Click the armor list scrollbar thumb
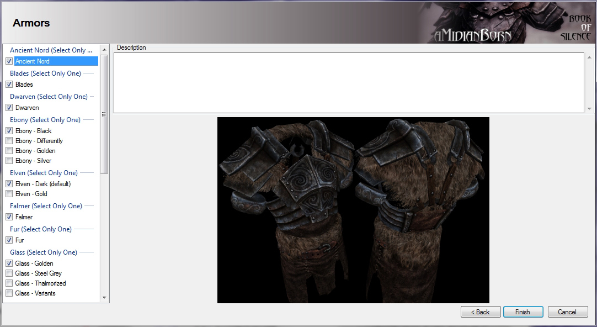 (104, 114)
